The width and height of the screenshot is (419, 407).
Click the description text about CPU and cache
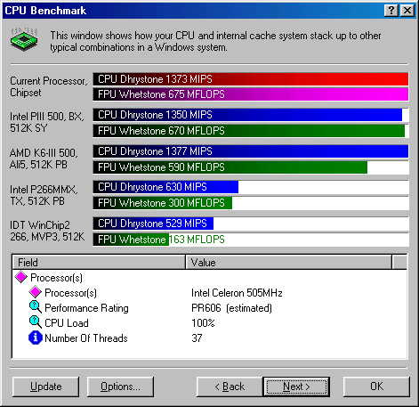(x=215, y=41)
